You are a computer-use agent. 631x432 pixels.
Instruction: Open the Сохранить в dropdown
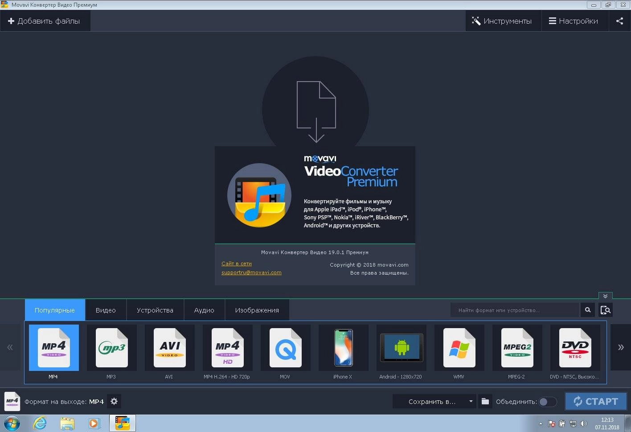click(434, 401)
